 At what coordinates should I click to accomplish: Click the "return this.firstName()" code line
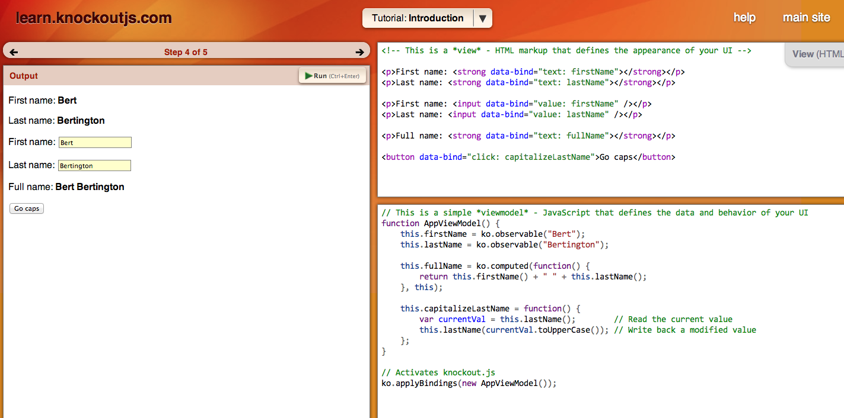click(533, 277)
